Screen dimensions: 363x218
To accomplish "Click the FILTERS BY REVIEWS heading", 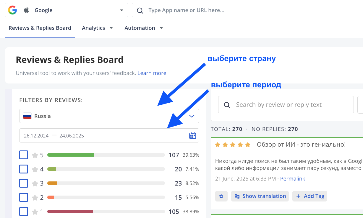I will 51,100.
